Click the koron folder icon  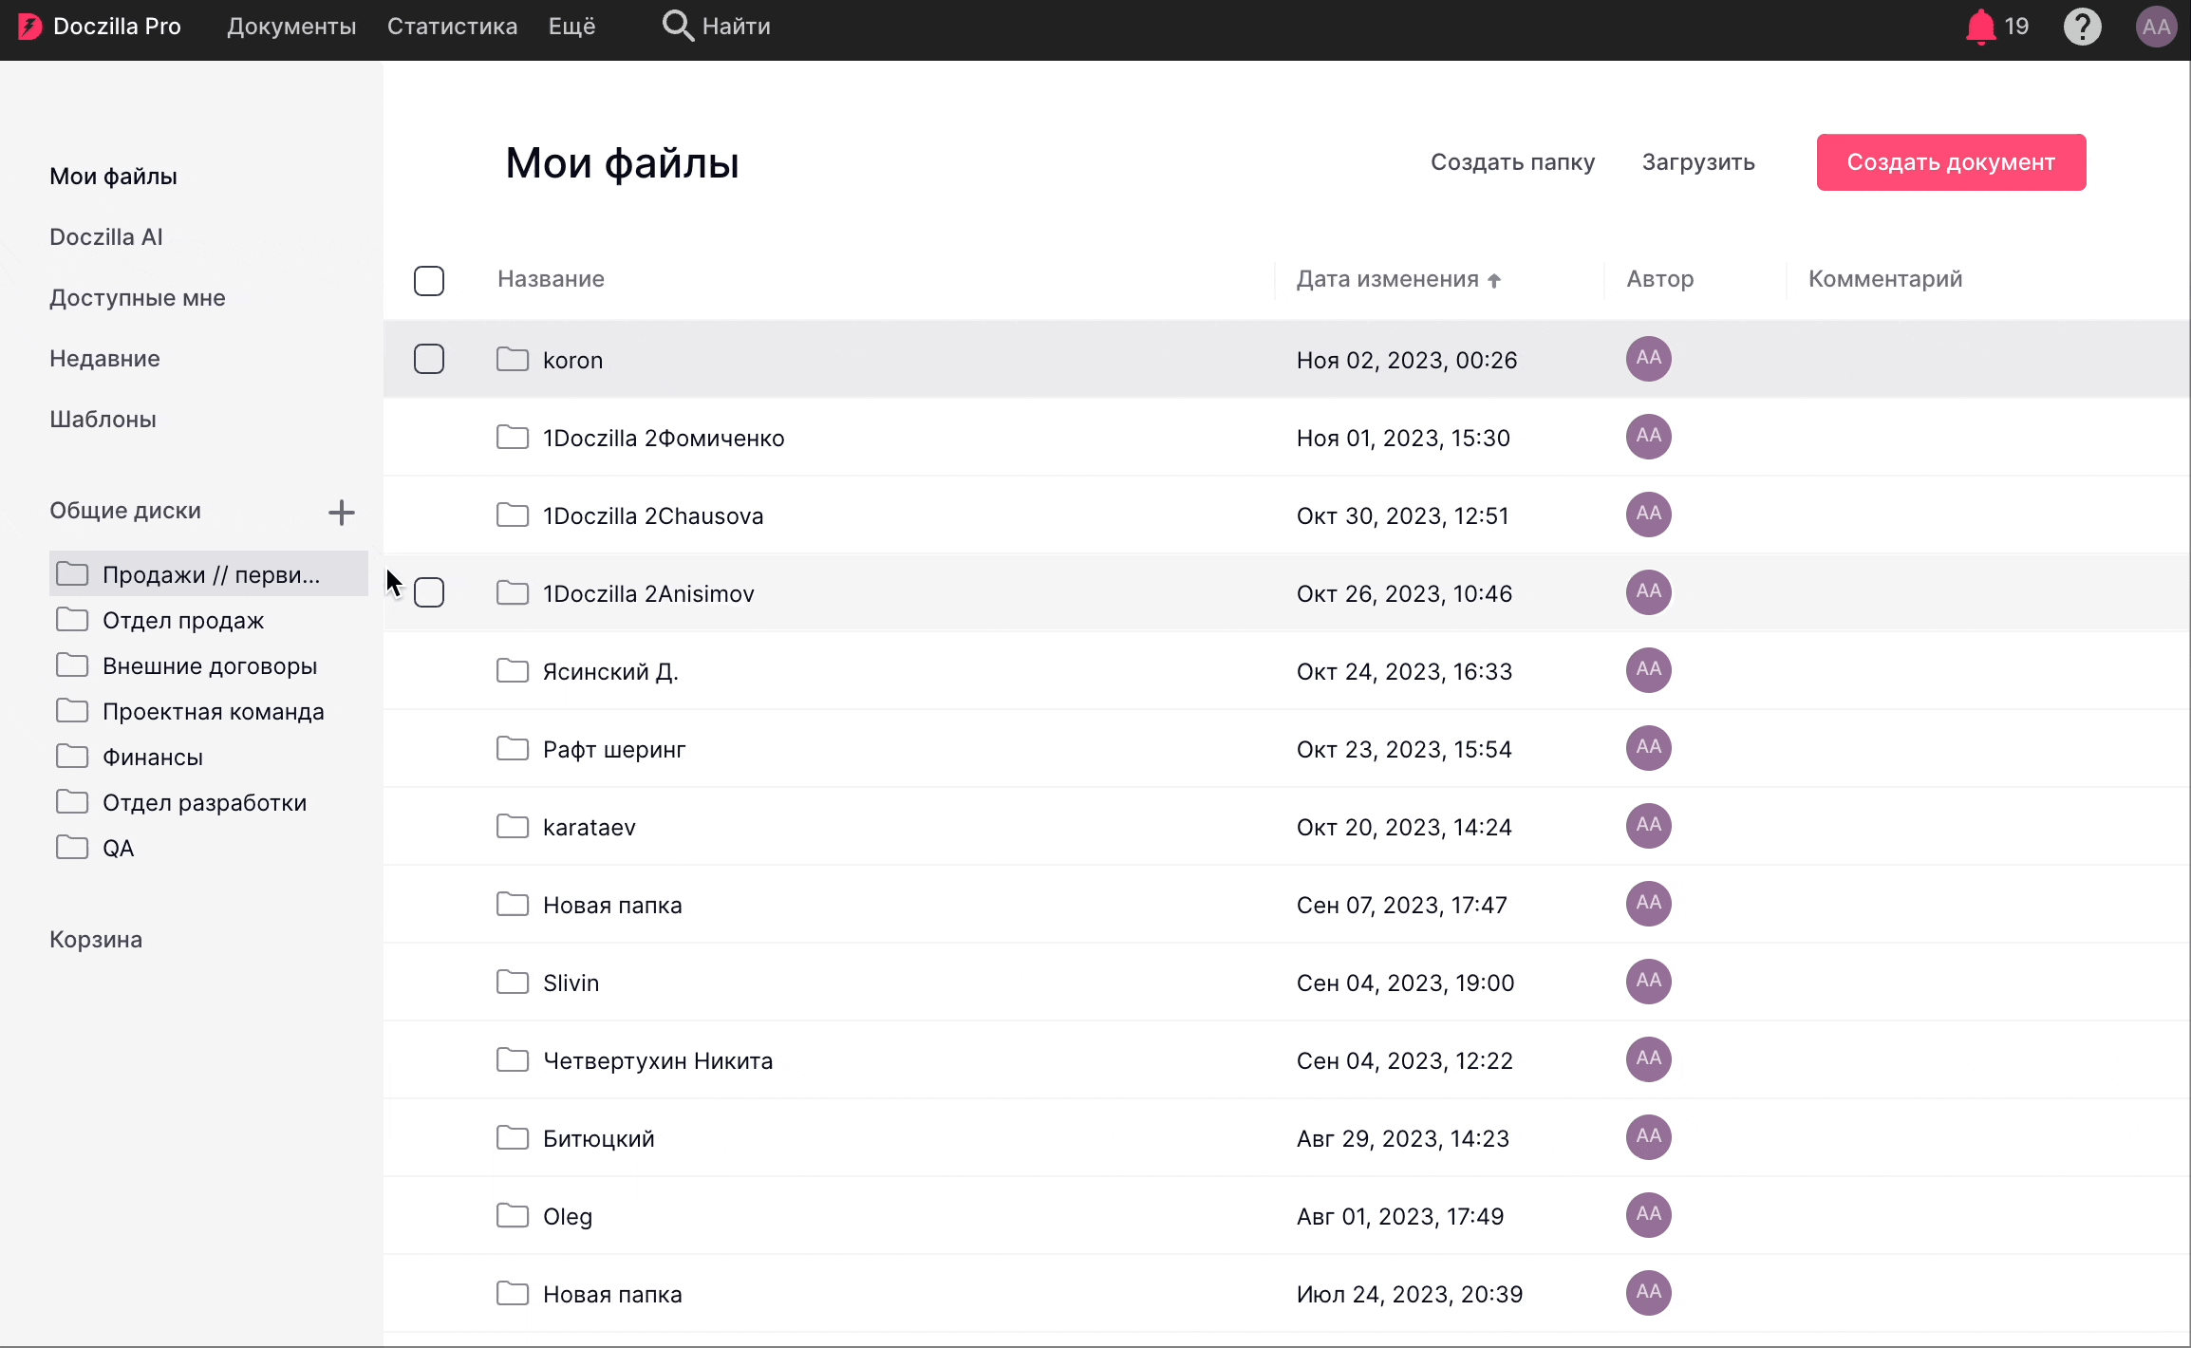coord(513,359)
